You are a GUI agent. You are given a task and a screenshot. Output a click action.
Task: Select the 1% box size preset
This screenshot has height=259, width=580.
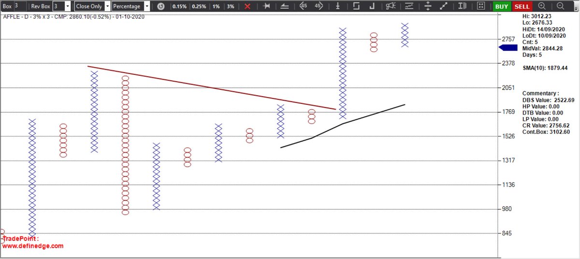pos(216,6)
